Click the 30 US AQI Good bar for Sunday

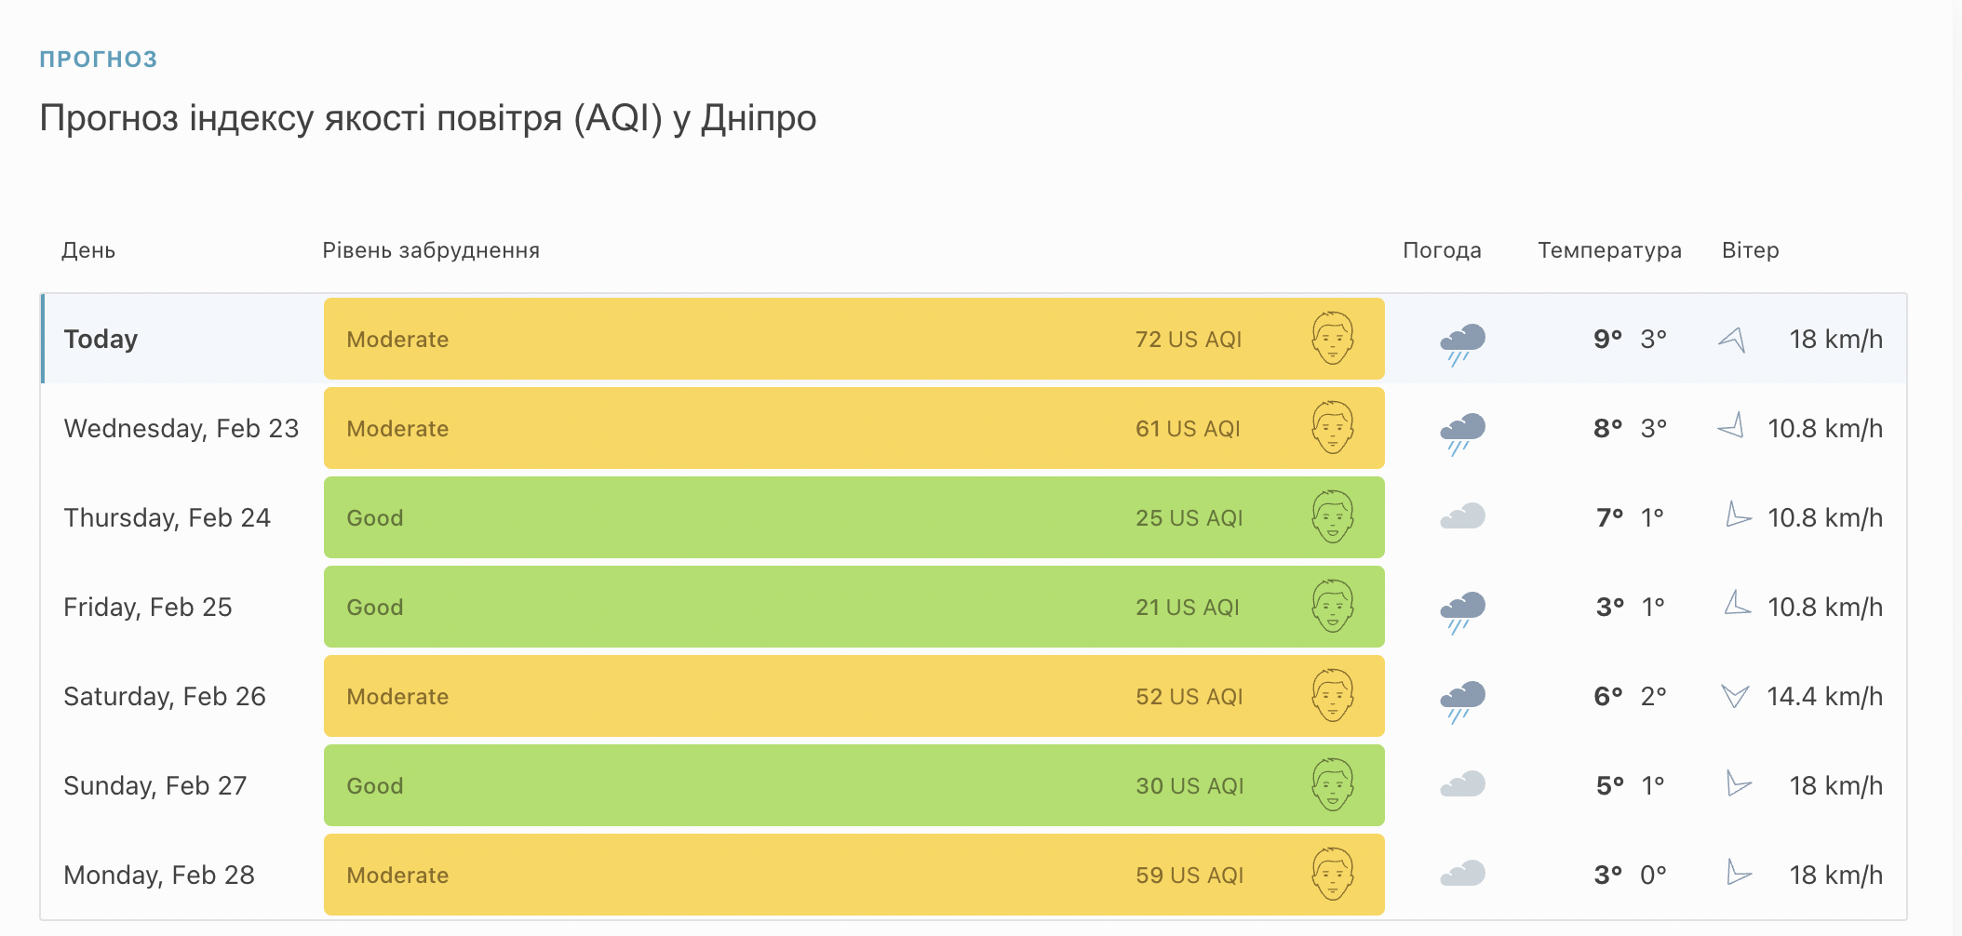[x=853, y=785]
